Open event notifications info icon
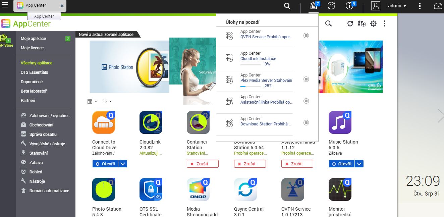Image resolution: width=444 pixels, height=217 pixels. point(350,6)
